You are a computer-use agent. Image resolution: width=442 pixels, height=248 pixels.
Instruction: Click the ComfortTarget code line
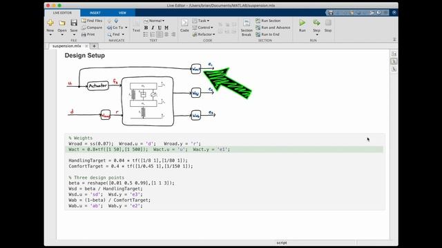tap(131, 166)
